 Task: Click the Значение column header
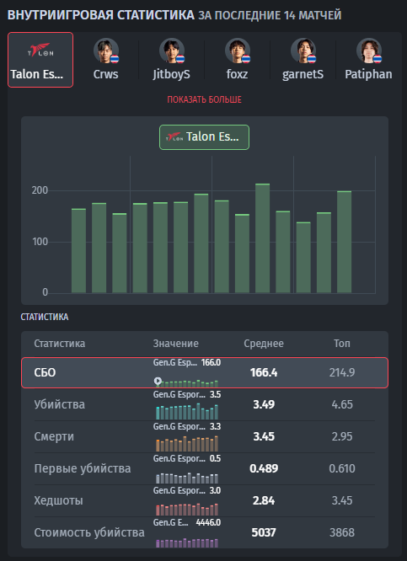tap(176, 344)
